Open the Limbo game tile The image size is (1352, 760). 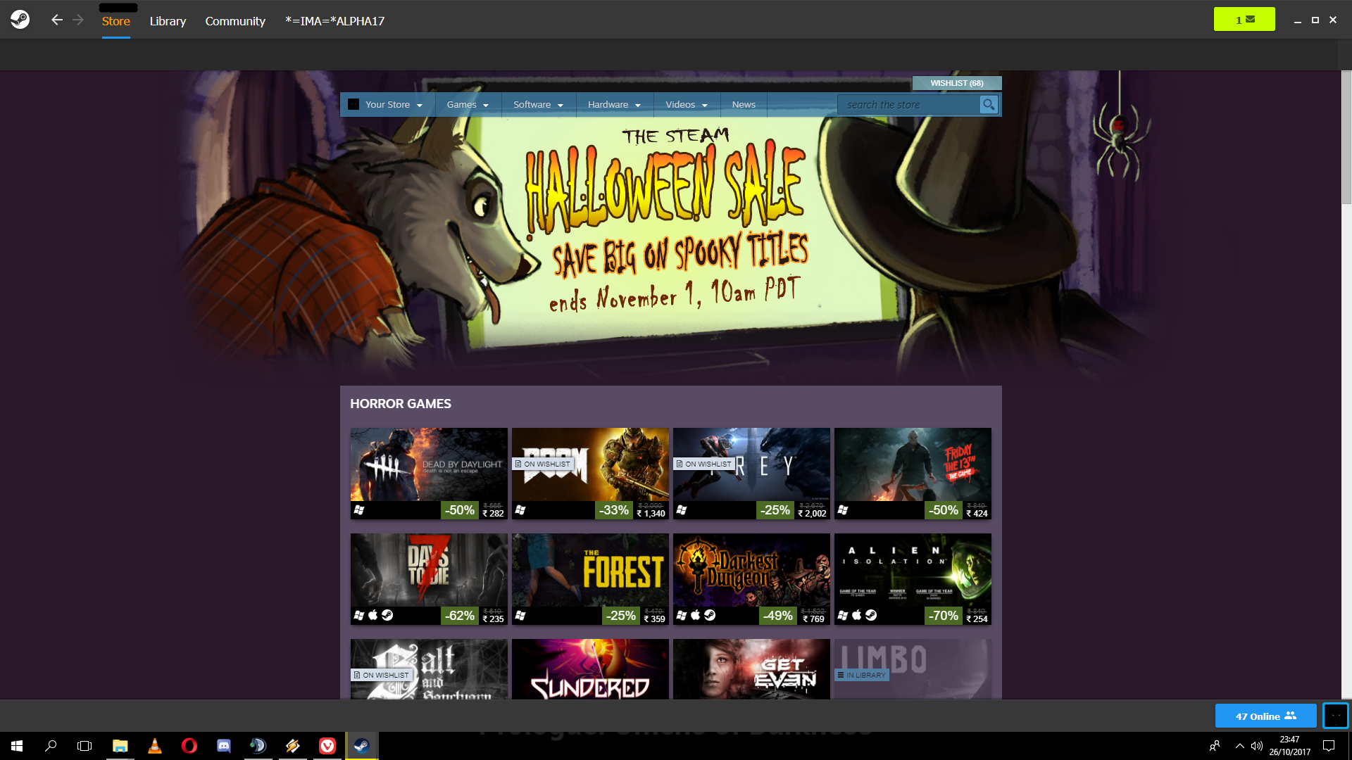coord(913,669)
